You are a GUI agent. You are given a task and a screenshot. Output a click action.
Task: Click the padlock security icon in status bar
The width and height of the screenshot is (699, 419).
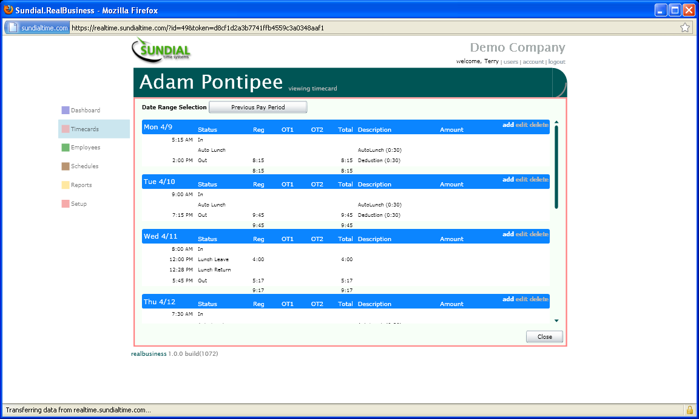689,410
